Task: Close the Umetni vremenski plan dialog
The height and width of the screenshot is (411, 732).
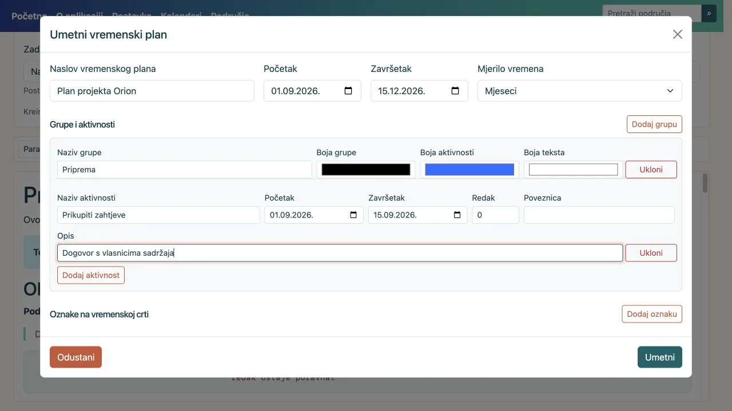Action: pyautogui.click(x=678, y=34)
